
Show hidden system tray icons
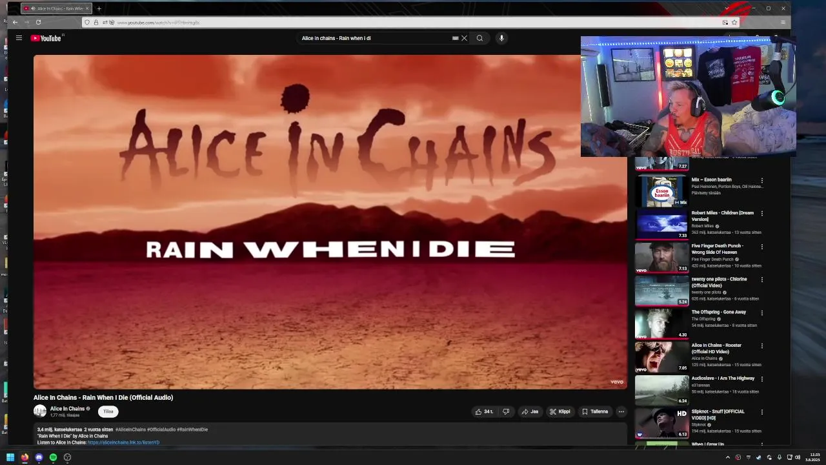coord(728,457)
